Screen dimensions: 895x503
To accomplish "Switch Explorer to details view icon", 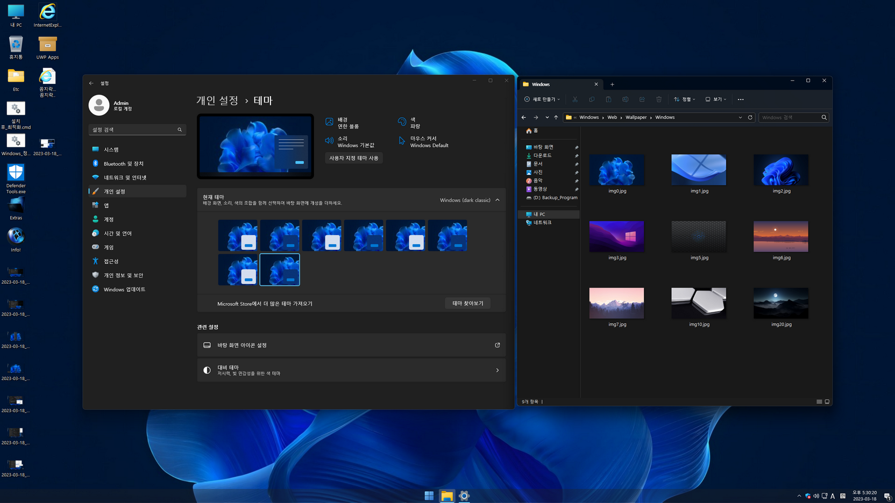I will point(819,401).
